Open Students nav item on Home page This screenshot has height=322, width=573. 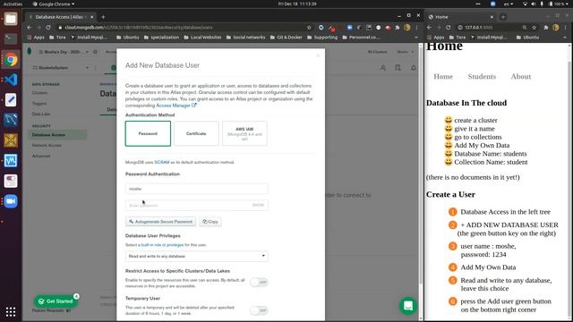point(482,76)
